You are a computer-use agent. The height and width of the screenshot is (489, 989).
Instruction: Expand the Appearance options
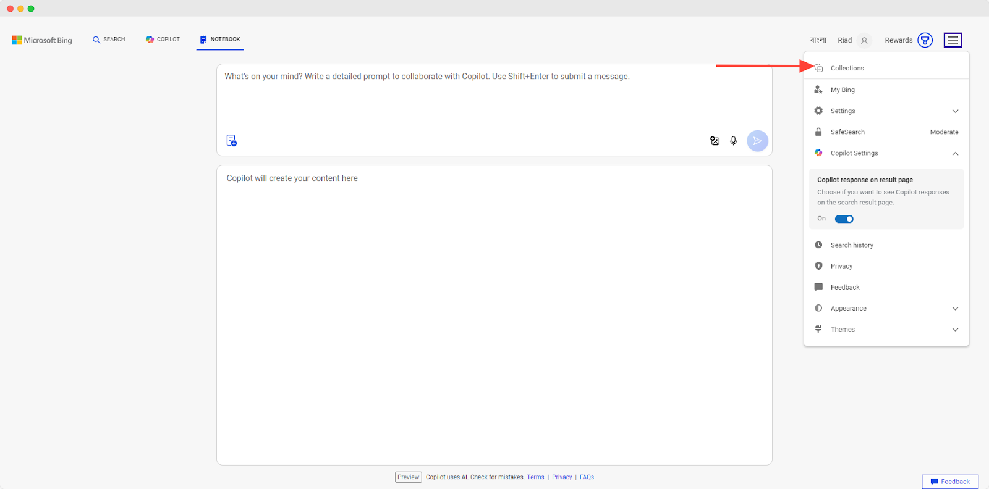pyautogui.click(x=955, y=309)
